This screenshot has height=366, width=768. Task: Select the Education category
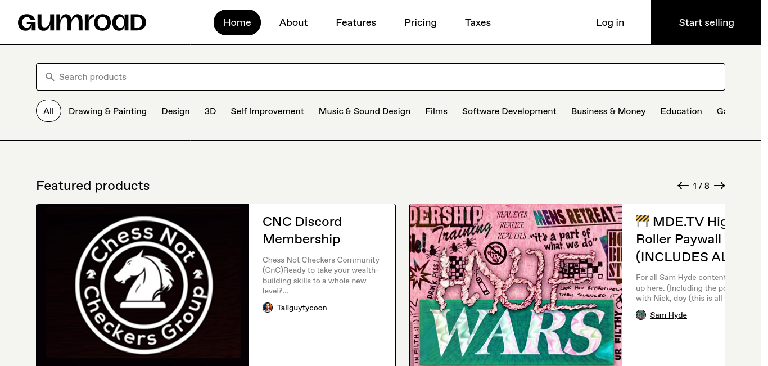[681, 111]
